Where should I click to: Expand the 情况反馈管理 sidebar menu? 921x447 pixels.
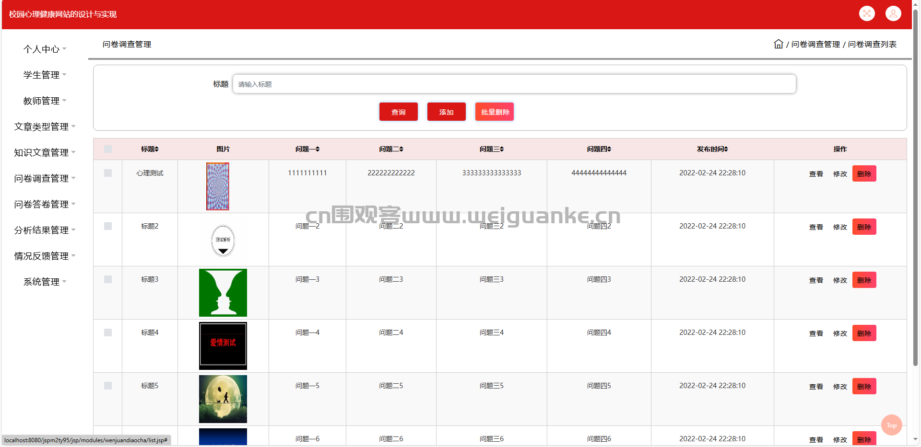pyautogui.click(x=45, y=256)
